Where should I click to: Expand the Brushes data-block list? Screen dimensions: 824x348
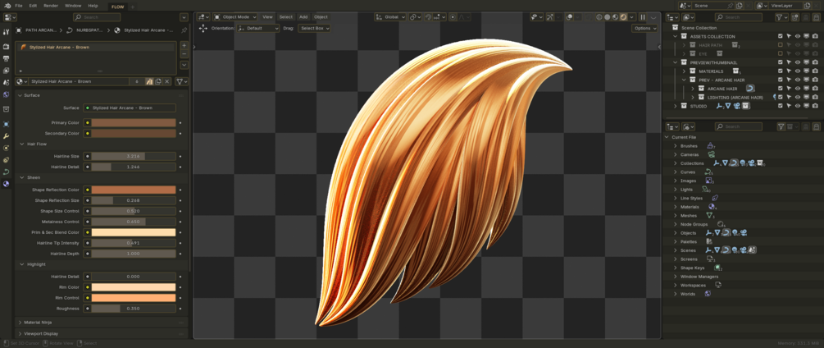point(676,146)
